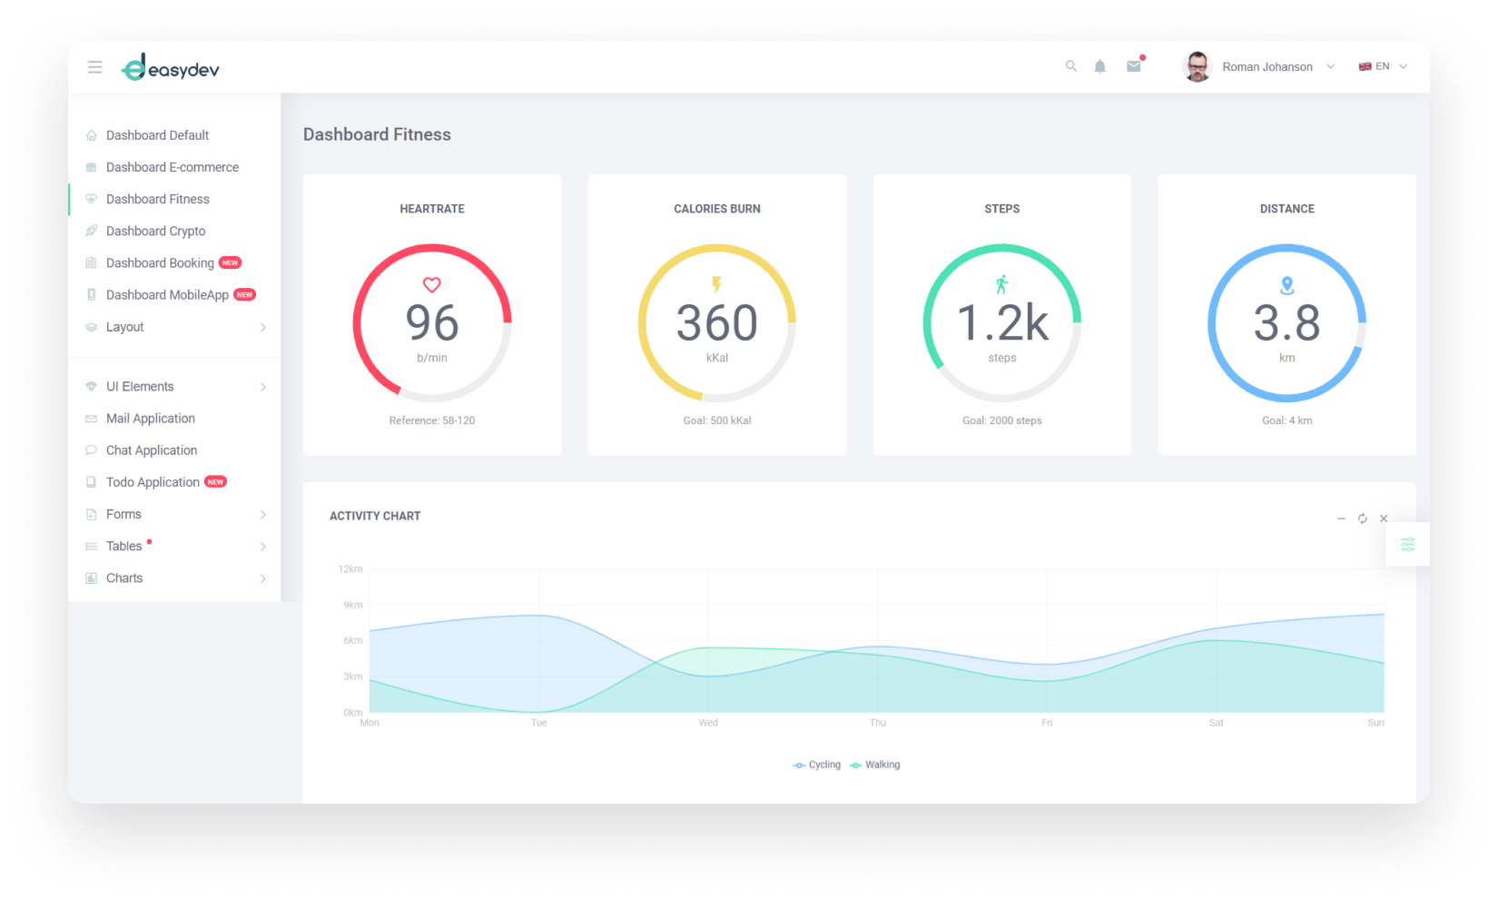Toggle the hamburger sidebar menu
The image size is (1498, 899).
pos(94,67)
